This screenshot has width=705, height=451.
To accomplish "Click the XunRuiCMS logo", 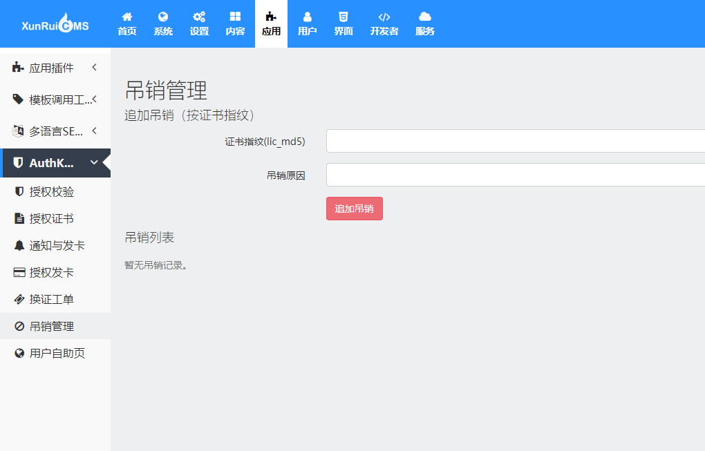I will [x=55, y=23].
